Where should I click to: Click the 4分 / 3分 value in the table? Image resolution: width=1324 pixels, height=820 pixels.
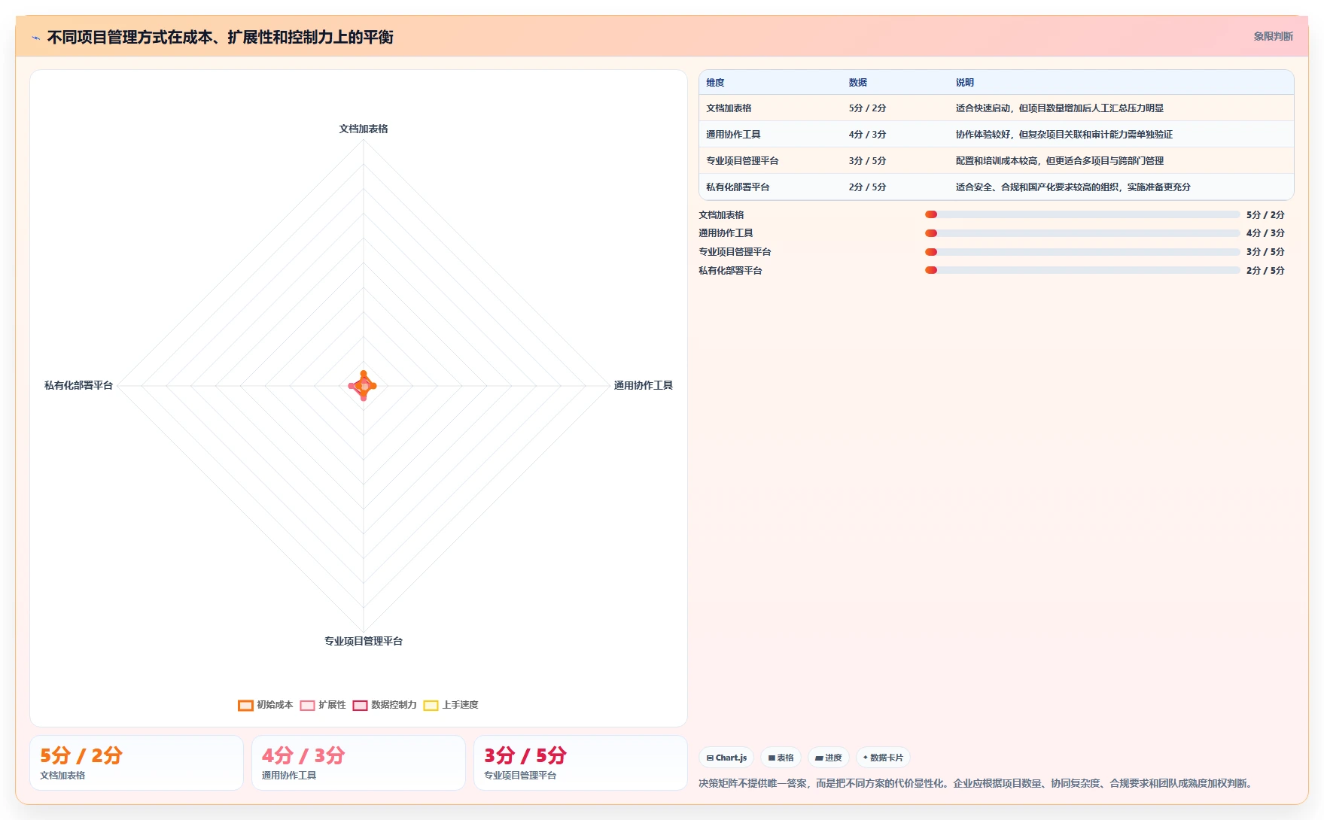click(867, 135)
